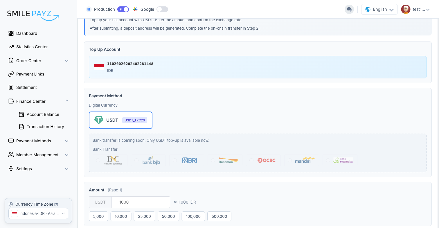Viewport: 439px width, 228px height.
Task: Click the Order Center clipboard icon
Action: 11,61
